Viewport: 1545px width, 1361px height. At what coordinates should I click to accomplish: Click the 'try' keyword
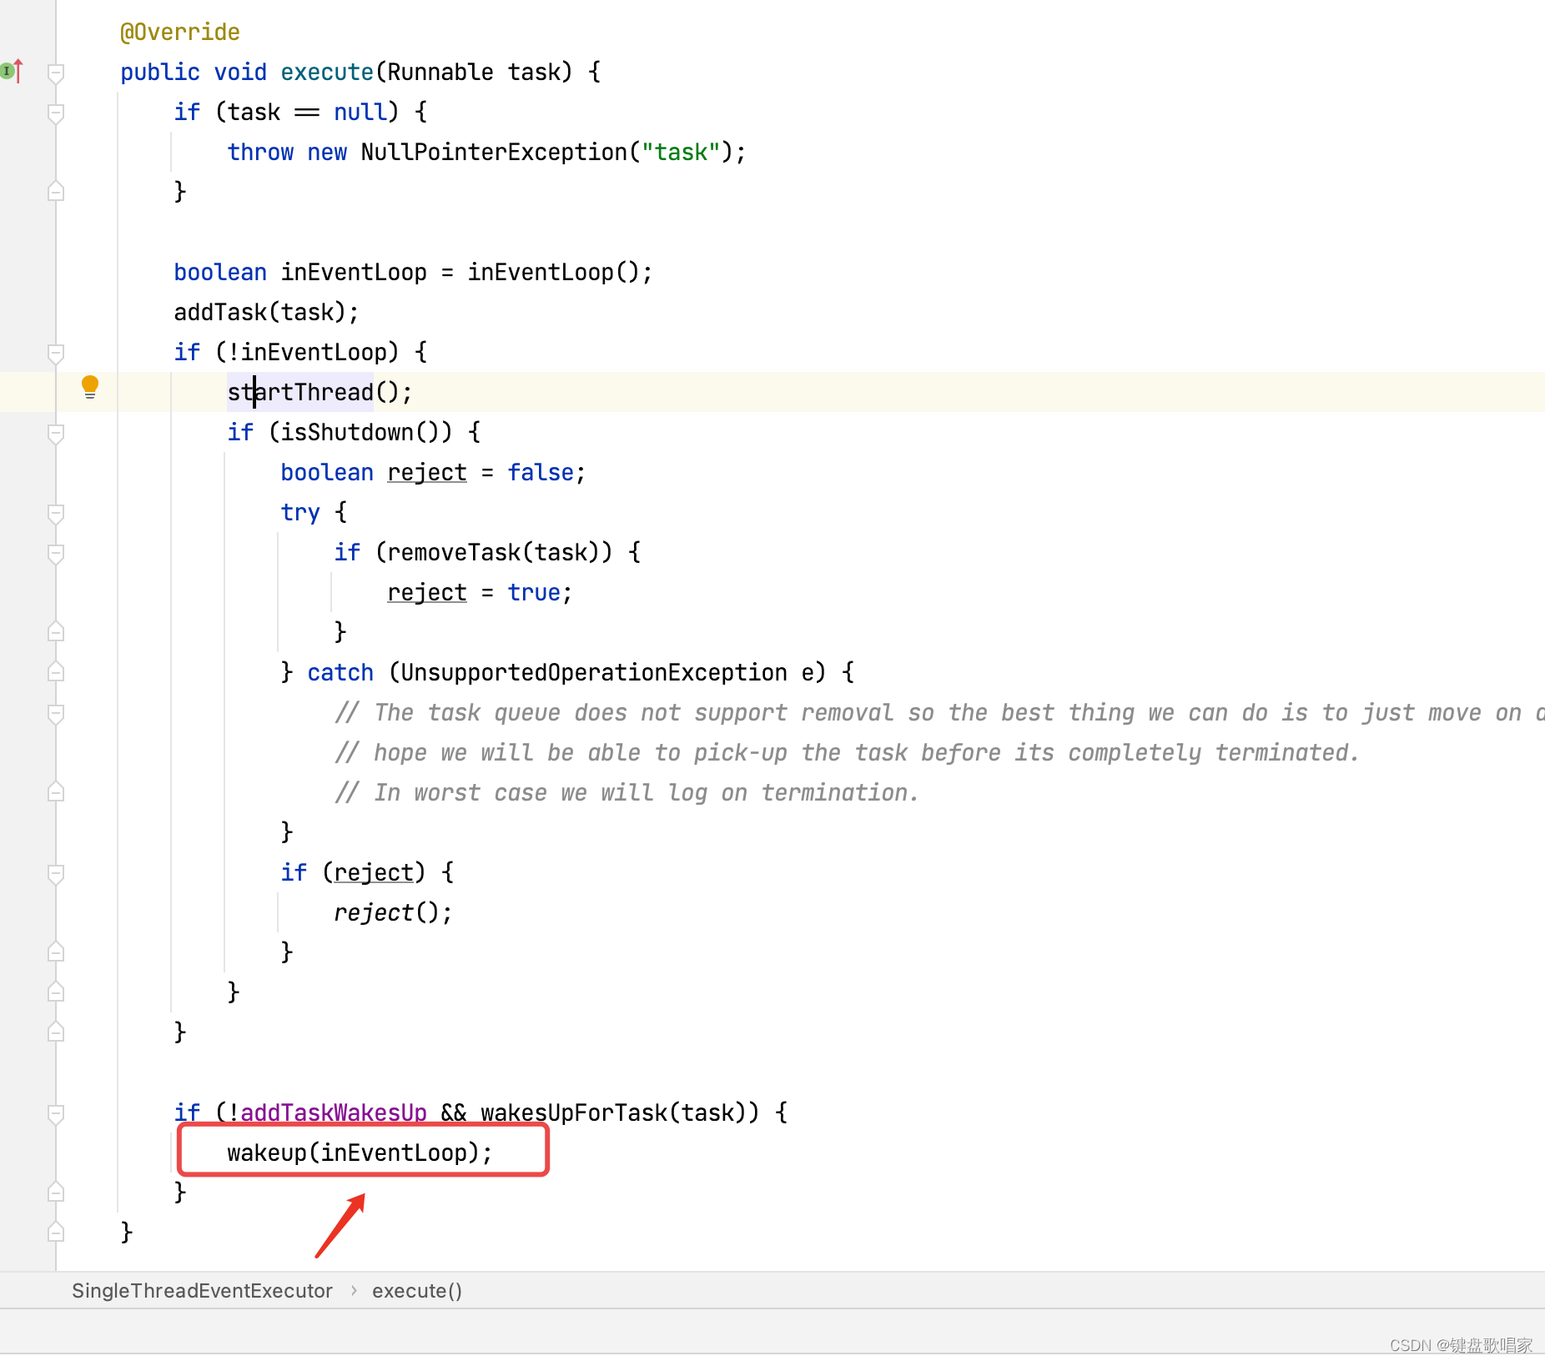coord(300,513)
